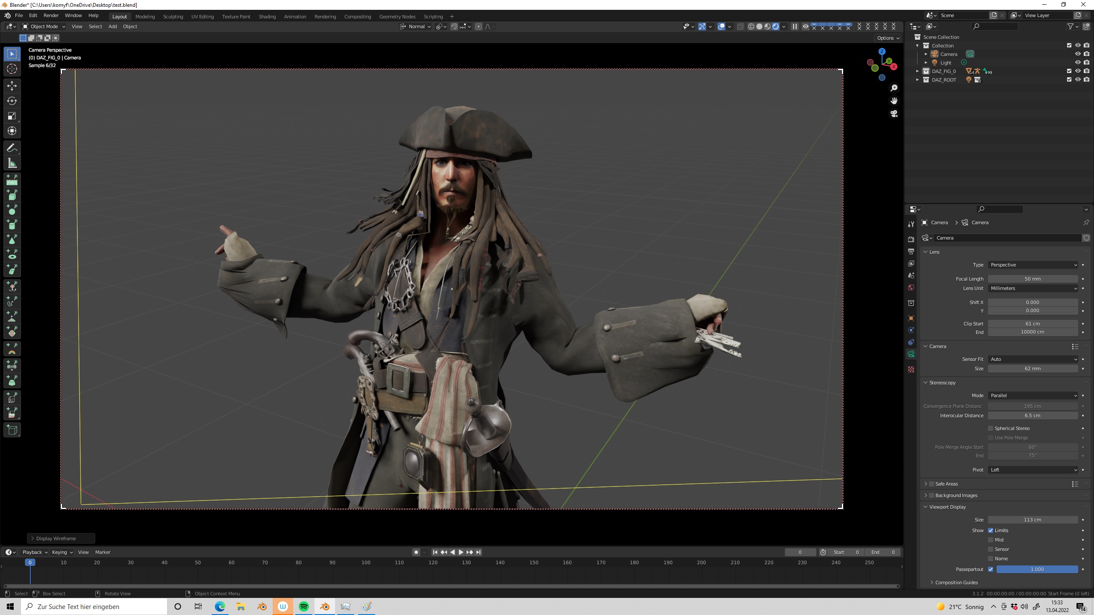Click the Focal Length field
This screenshot has width=1094, height=615.
tap(1032, 279)
